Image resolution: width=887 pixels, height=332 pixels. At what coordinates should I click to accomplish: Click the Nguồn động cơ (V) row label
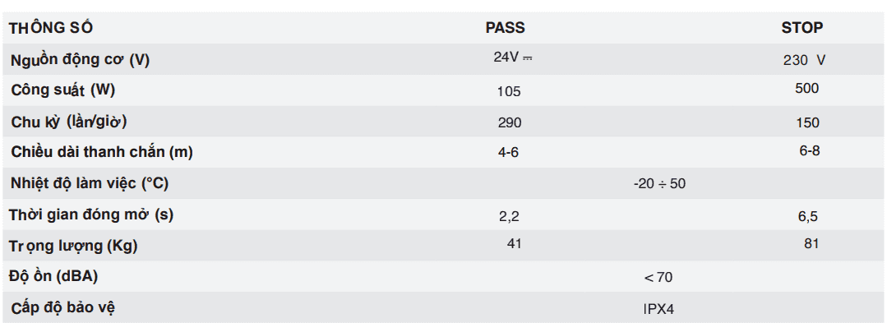81,59
